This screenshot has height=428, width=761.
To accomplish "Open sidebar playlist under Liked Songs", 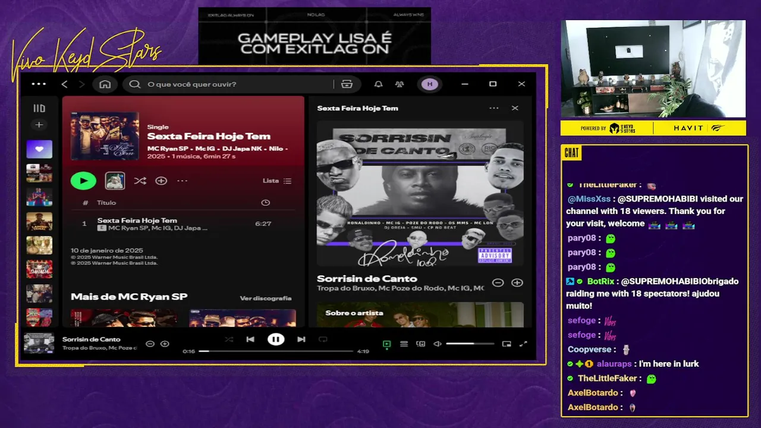I will 39,173.
